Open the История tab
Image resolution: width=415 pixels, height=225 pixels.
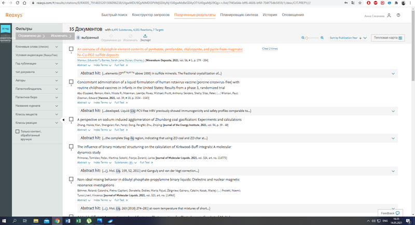(x=270, y=15)
